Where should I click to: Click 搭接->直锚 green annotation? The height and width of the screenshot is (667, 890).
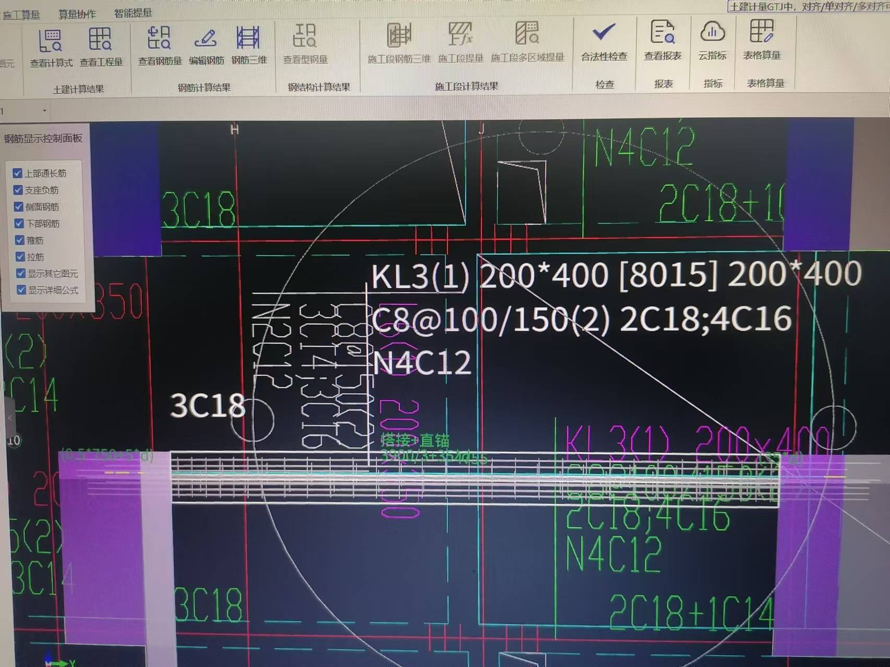(415, 440)
